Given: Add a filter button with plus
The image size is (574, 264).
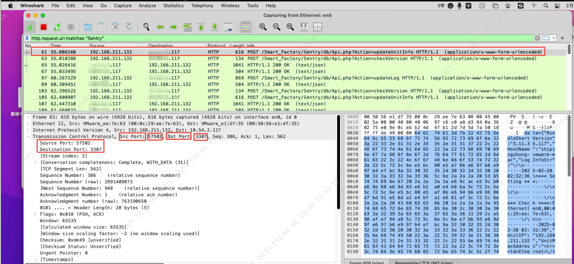Looking at the screenshot, I should click(562, 38).
